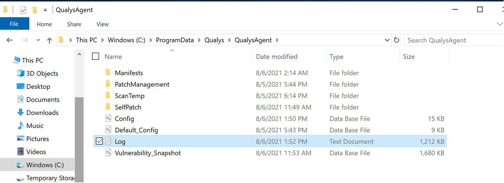Viewport: 504px width, 183px height.
Task: Go up one folder level arrow
Action: pos(49,40)
